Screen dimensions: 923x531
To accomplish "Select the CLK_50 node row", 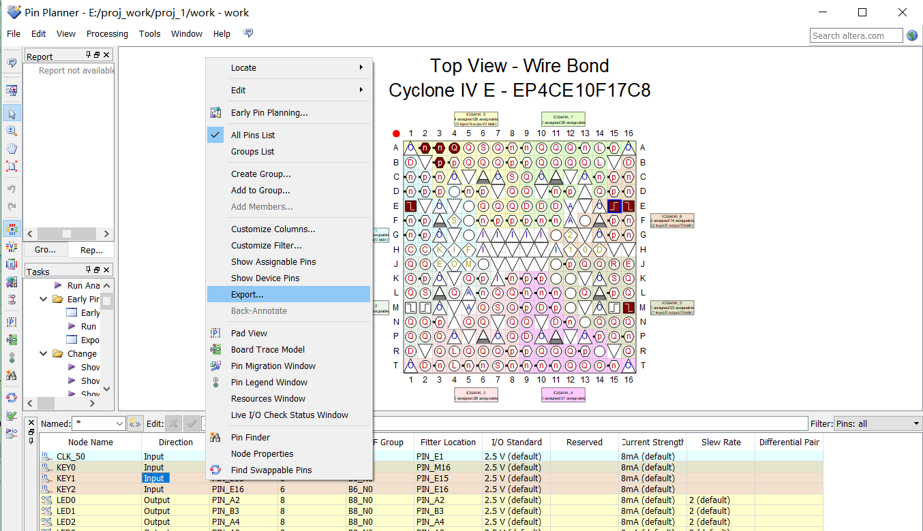I will pos(431,456).
